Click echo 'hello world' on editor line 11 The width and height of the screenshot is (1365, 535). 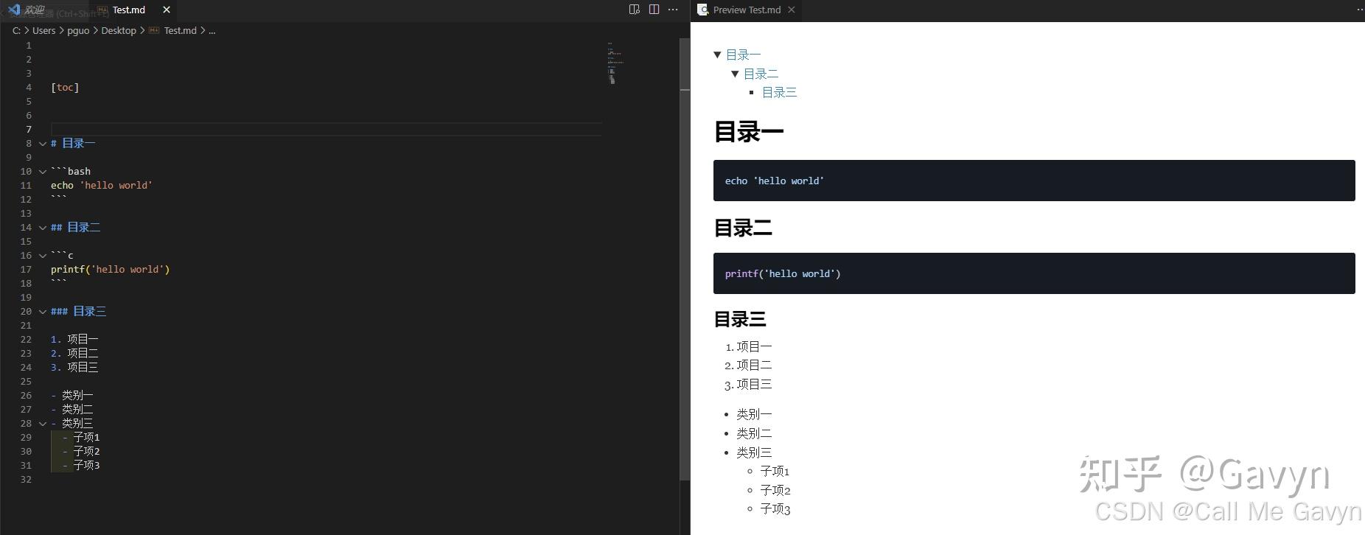102,185
